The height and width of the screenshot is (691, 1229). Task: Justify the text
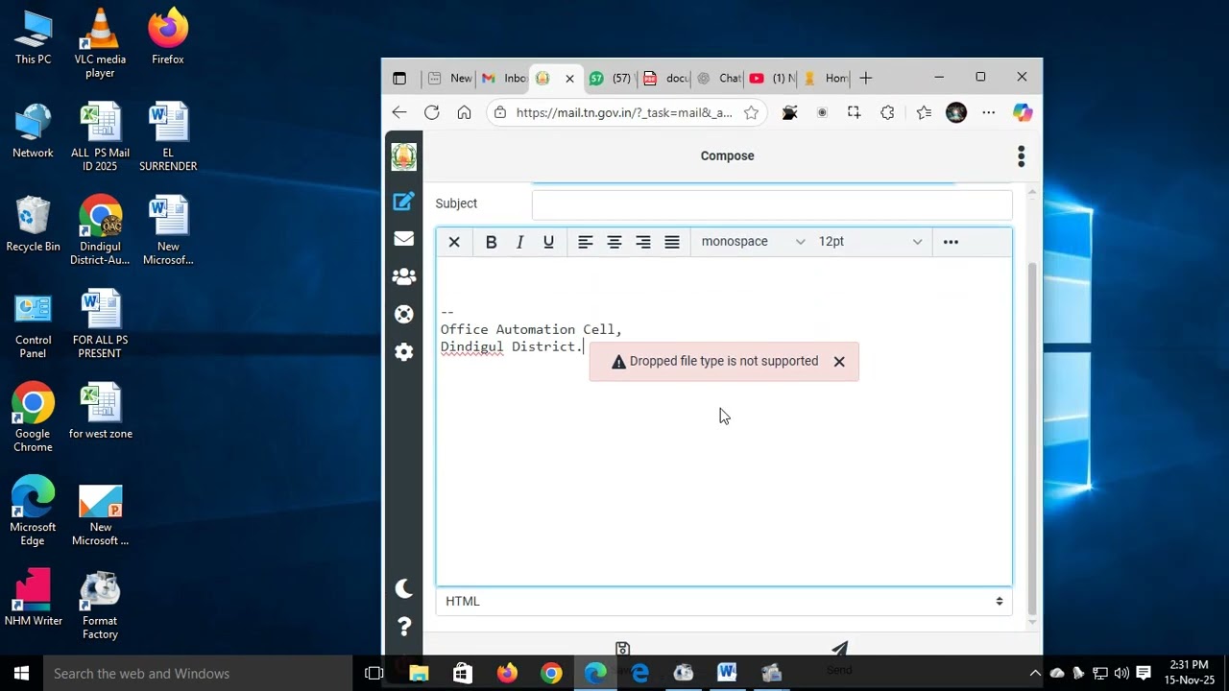[672, 242]
